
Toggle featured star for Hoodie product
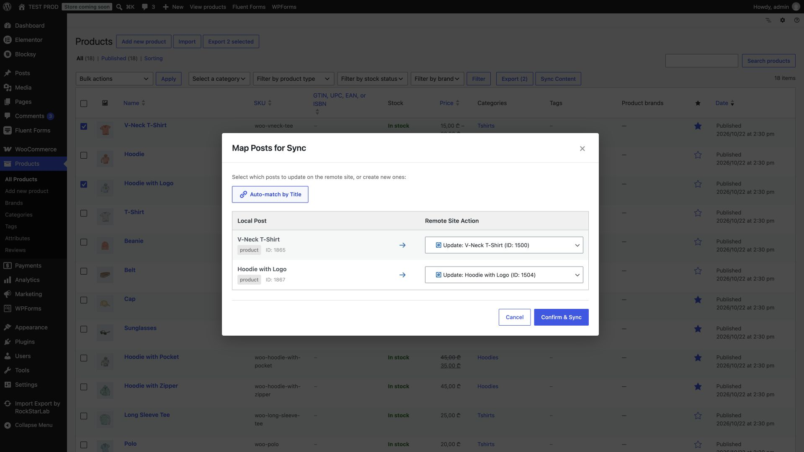[698, 155]
